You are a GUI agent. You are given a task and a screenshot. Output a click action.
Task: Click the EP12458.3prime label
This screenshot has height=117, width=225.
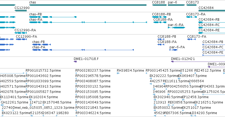point(195,97)
